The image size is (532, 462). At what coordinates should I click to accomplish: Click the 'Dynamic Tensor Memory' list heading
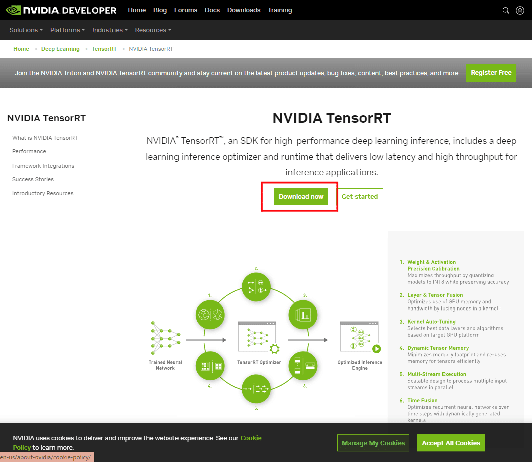(438, 348)
